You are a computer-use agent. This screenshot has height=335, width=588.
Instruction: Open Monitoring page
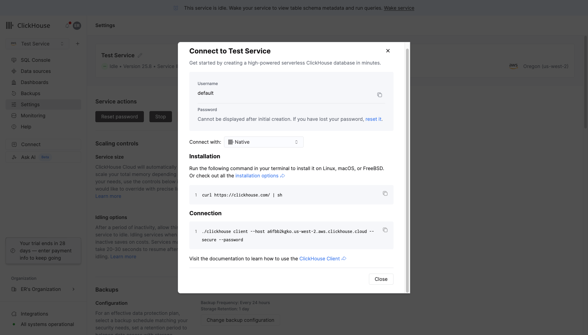coord(43,116)
